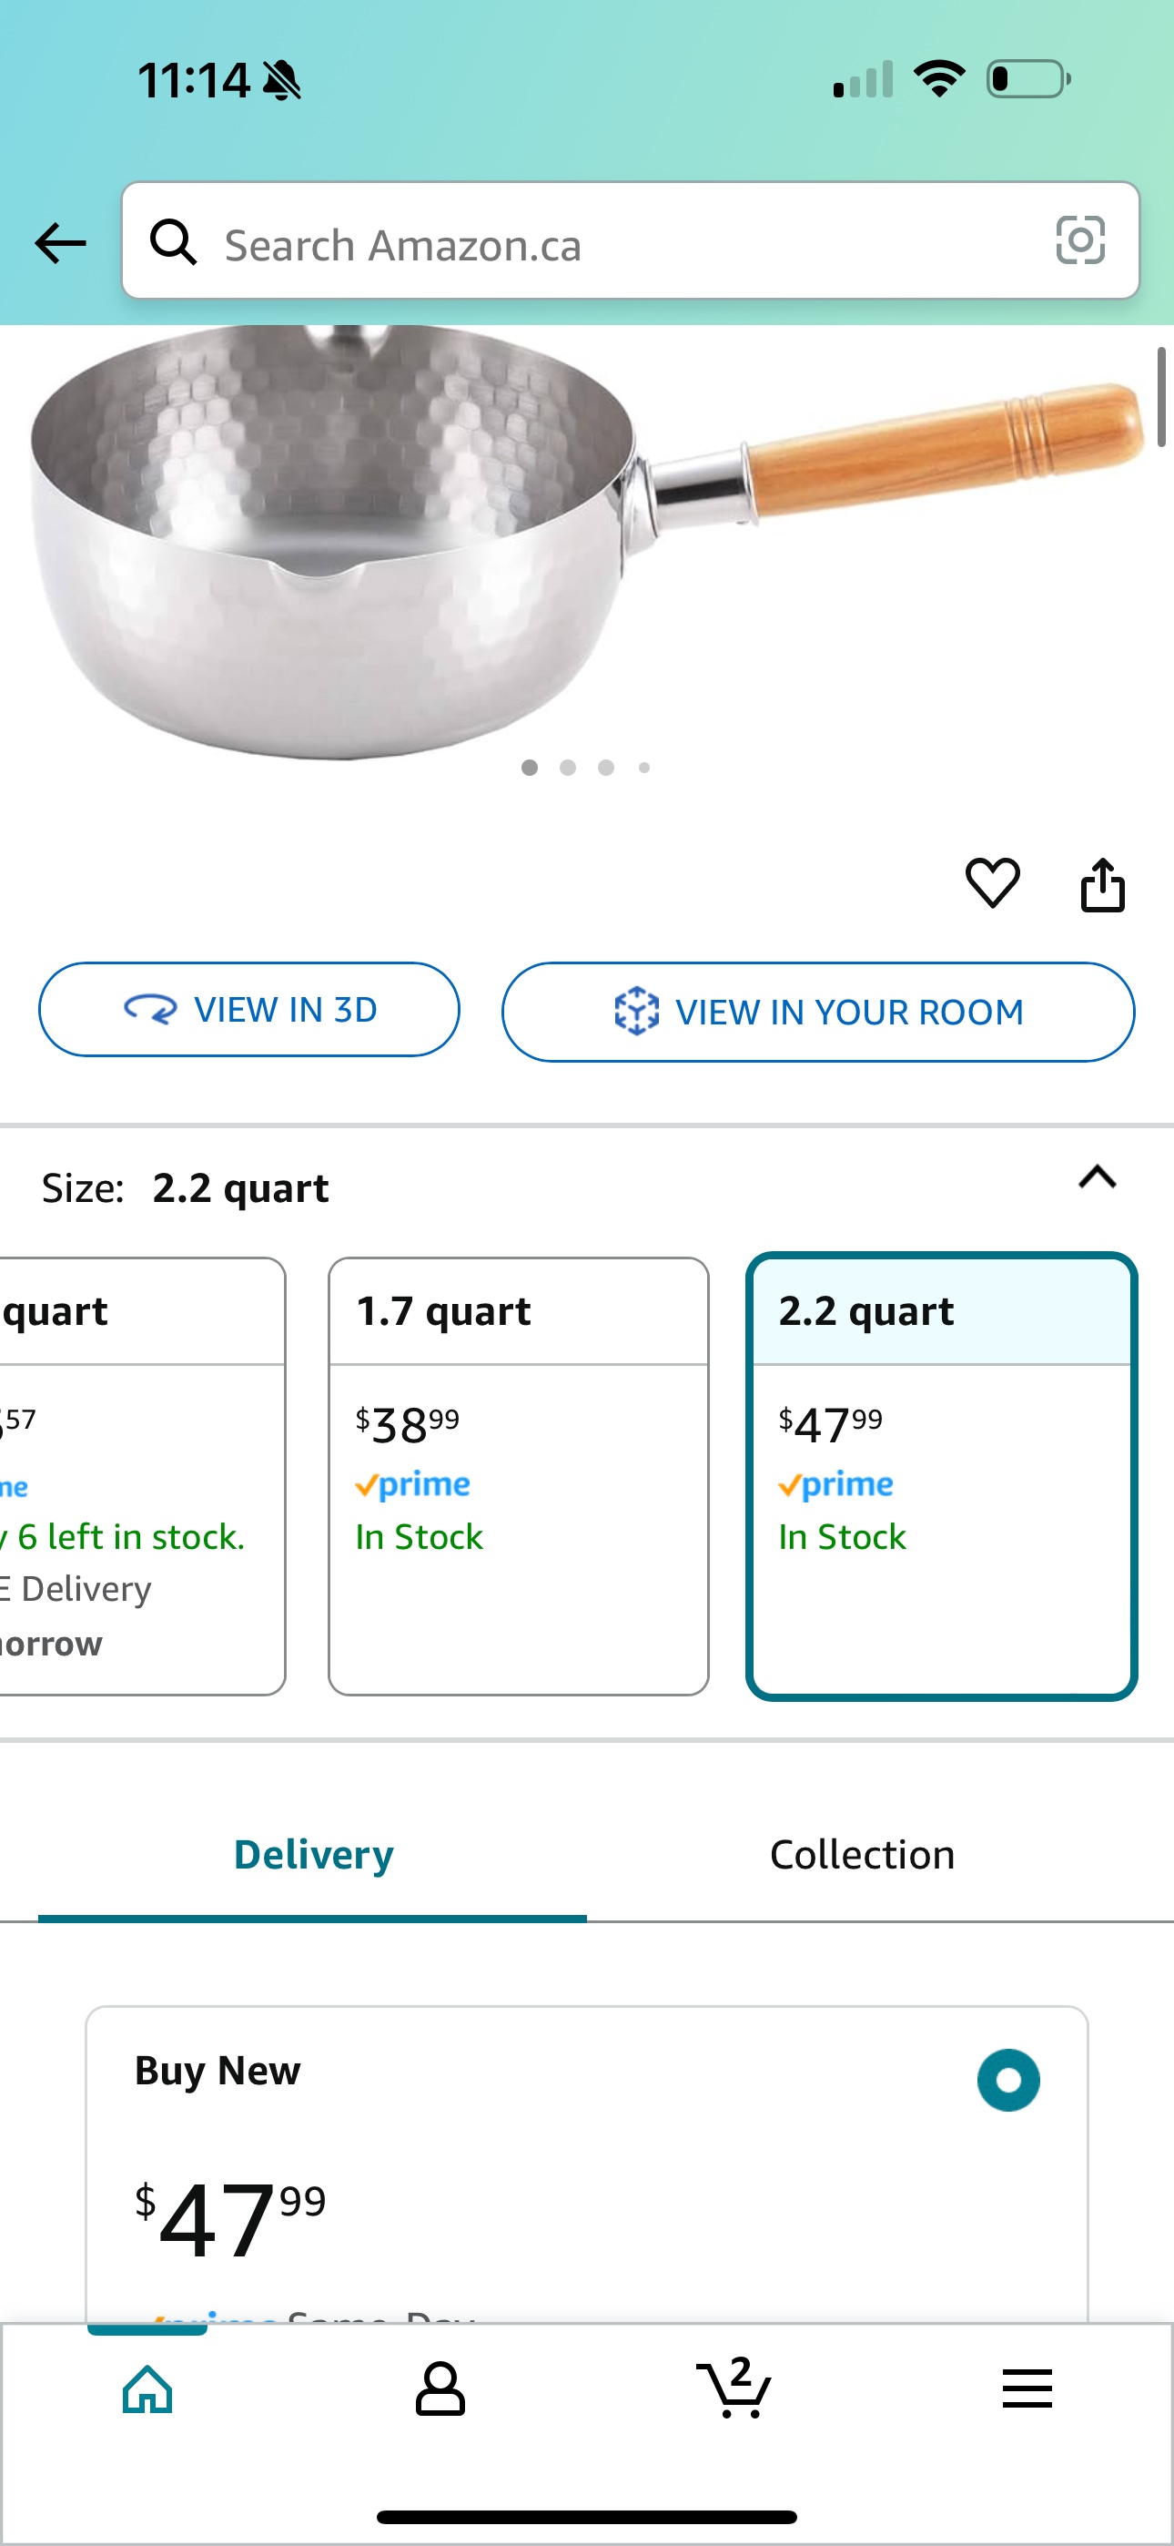Tap the back arrow icon

[60, 243]
